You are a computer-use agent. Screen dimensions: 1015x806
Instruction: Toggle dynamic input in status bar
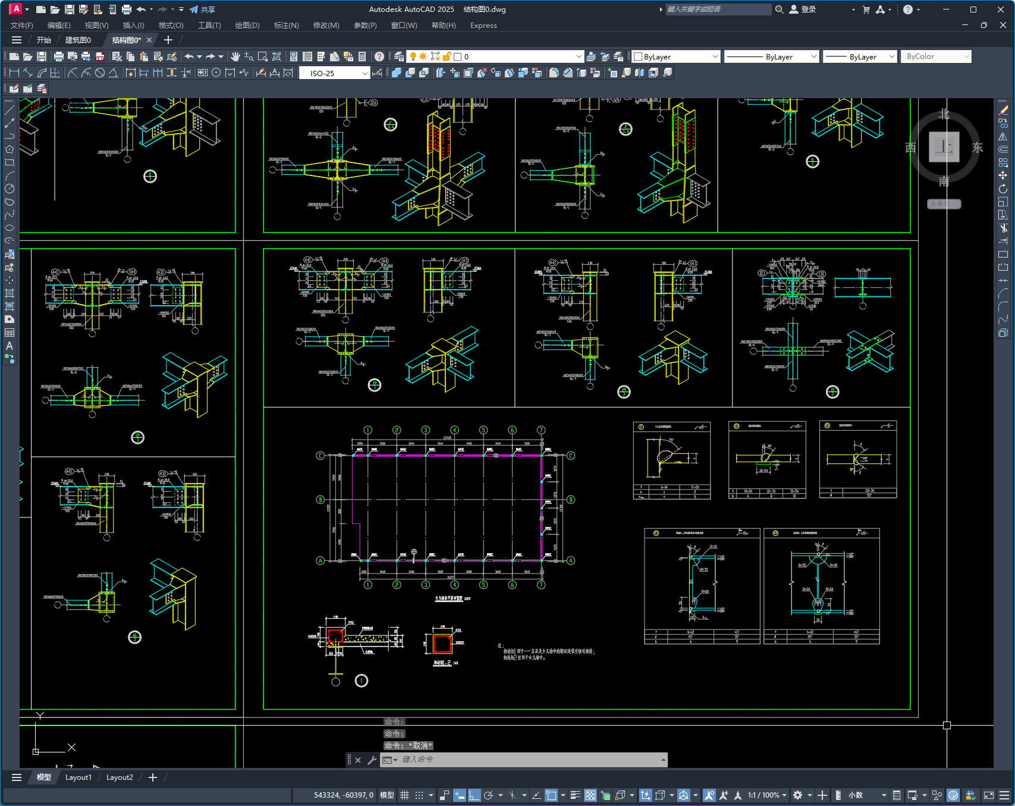(460, 795)
